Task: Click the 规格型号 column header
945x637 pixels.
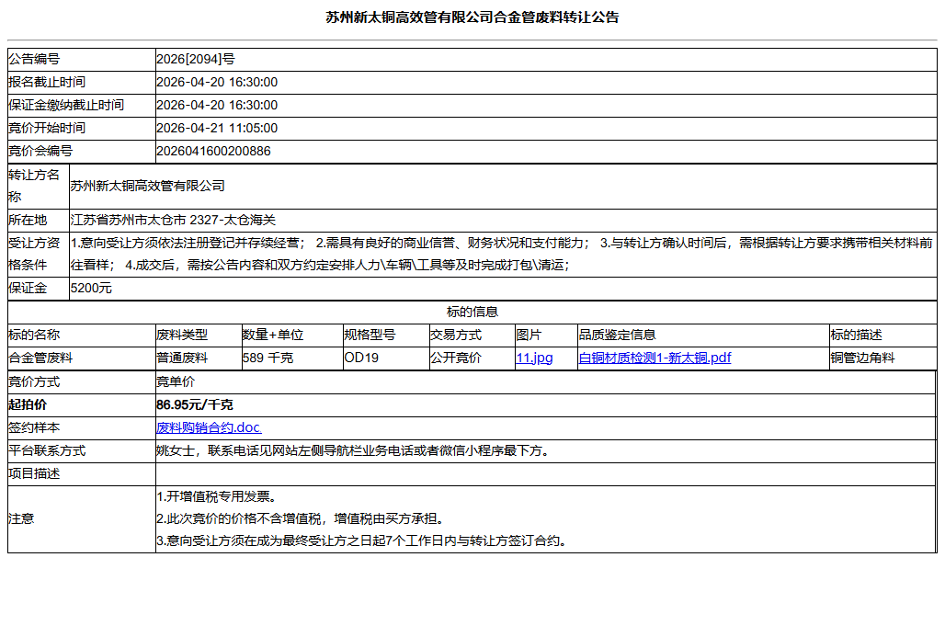Action: [370, 336]
